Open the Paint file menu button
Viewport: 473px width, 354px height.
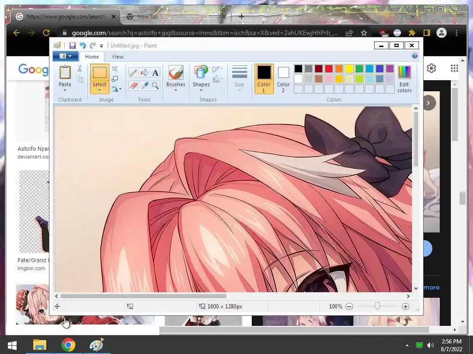(x=66, y=56)
